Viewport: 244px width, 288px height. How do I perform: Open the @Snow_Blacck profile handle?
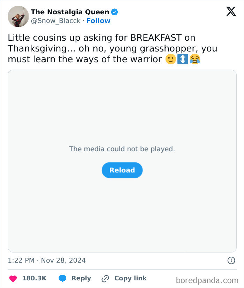point(56,21)
